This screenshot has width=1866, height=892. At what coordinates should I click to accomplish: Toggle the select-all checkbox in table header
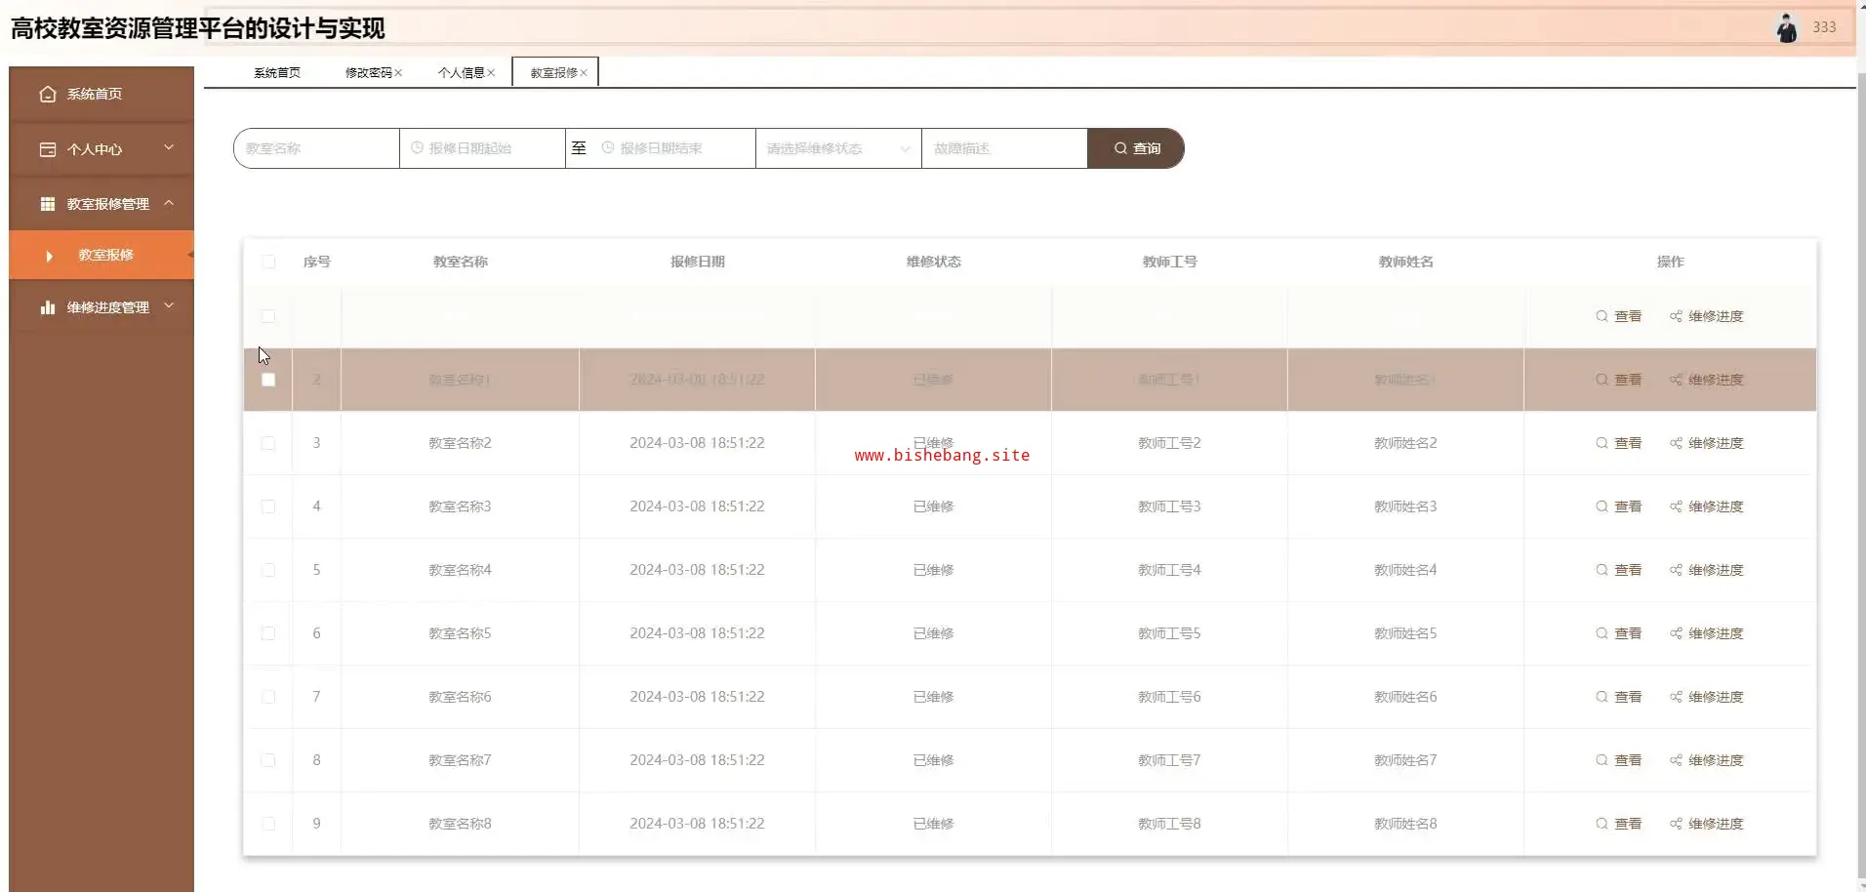click(268, 262)
